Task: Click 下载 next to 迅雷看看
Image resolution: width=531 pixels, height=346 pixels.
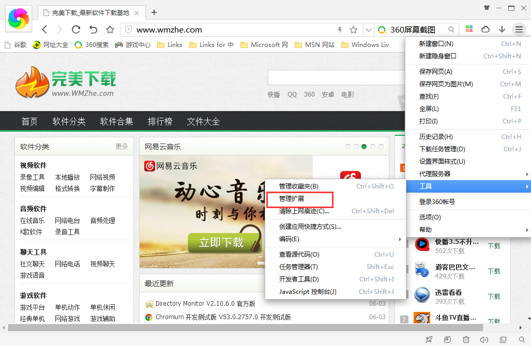Action: pyautogui.click(x=494, y=296)
